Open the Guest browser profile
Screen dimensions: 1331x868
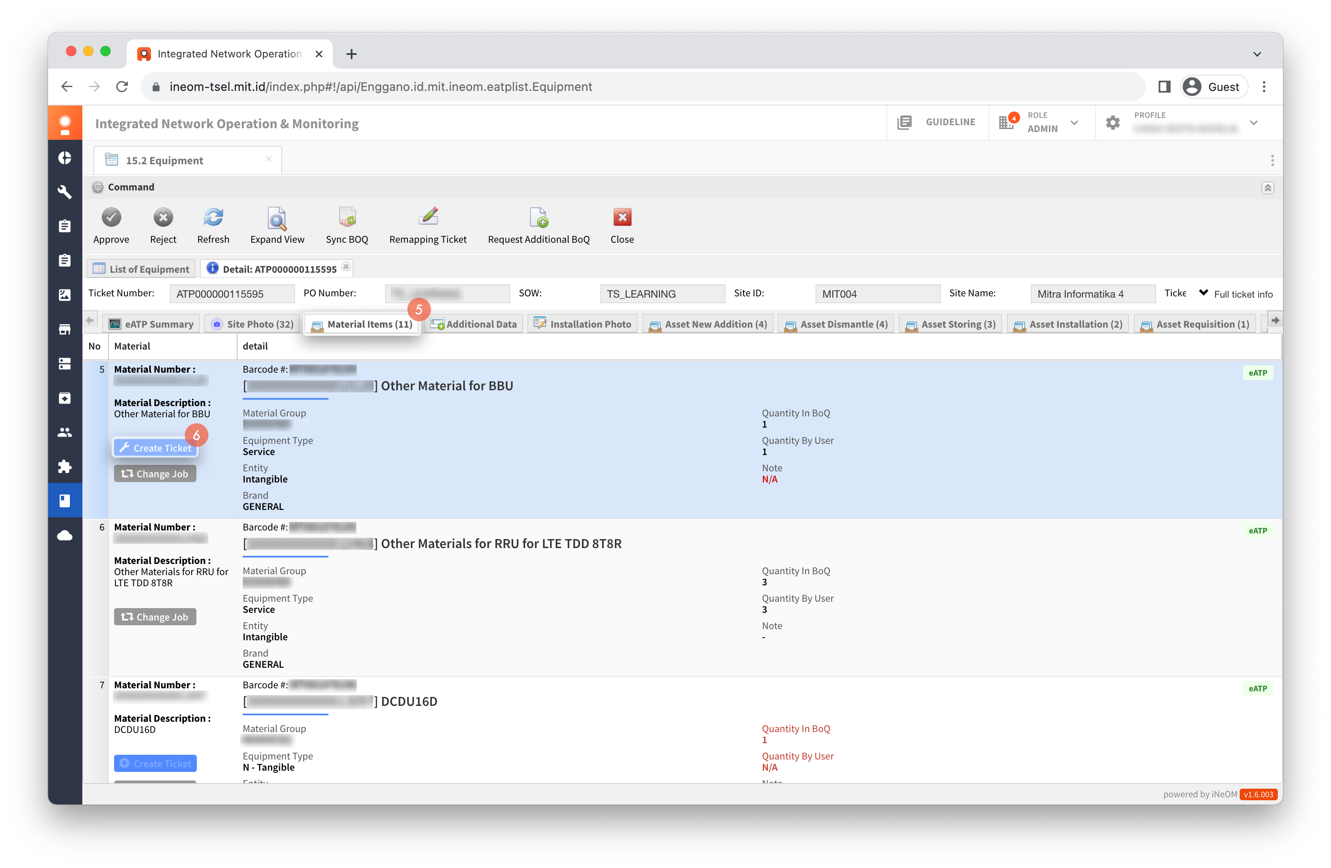[1213, 87]
